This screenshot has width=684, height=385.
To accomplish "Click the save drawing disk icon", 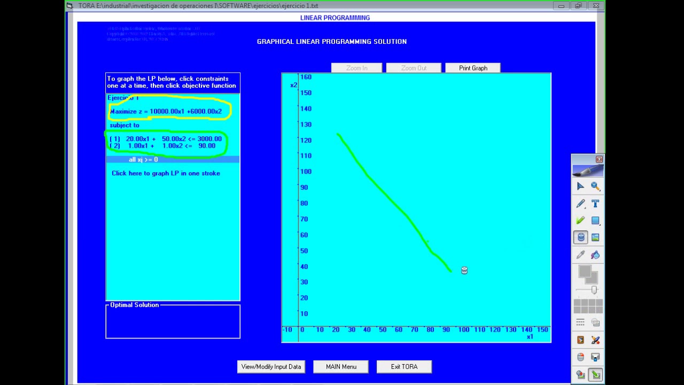I will coord(595,357).
